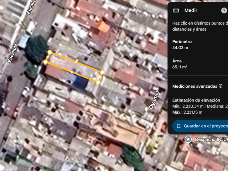Click the Despacho INJUR map pin
228x171 pixels.
(x=188, y=139)
